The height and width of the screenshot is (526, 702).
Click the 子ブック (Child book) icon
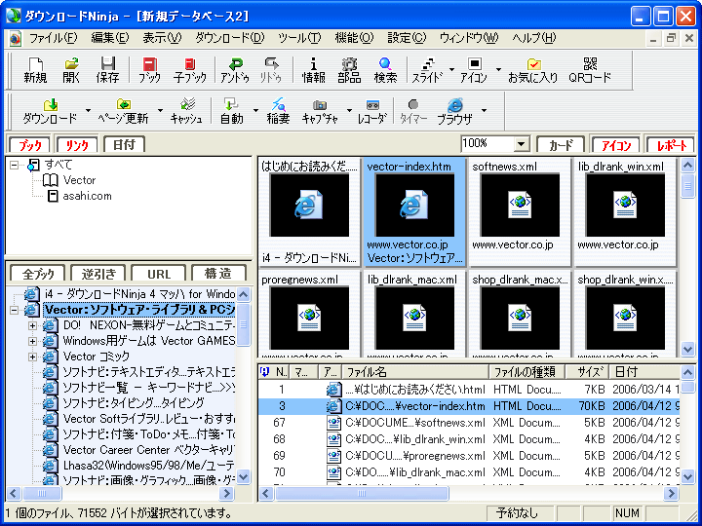(x=190, y=70)
